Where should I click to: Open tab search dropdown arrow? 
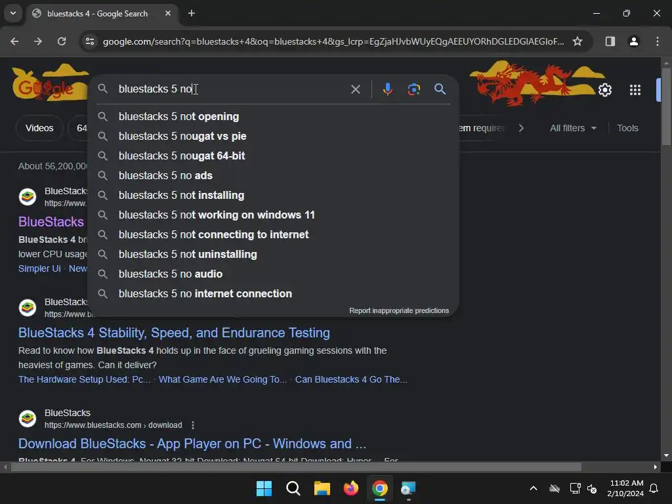13,13
